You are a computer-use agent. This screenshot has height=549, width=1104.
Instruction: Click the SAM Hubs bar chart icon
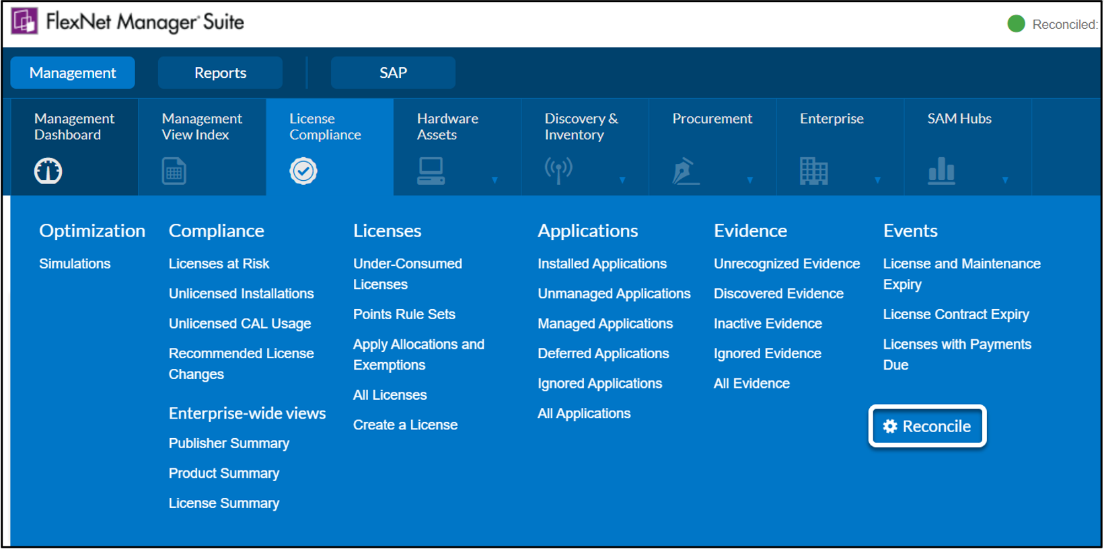(941, 171)
